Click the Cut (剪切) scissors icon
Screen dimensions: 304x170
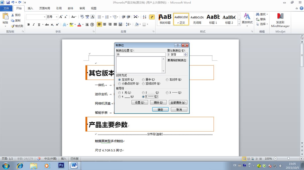(x=12, y=15)
